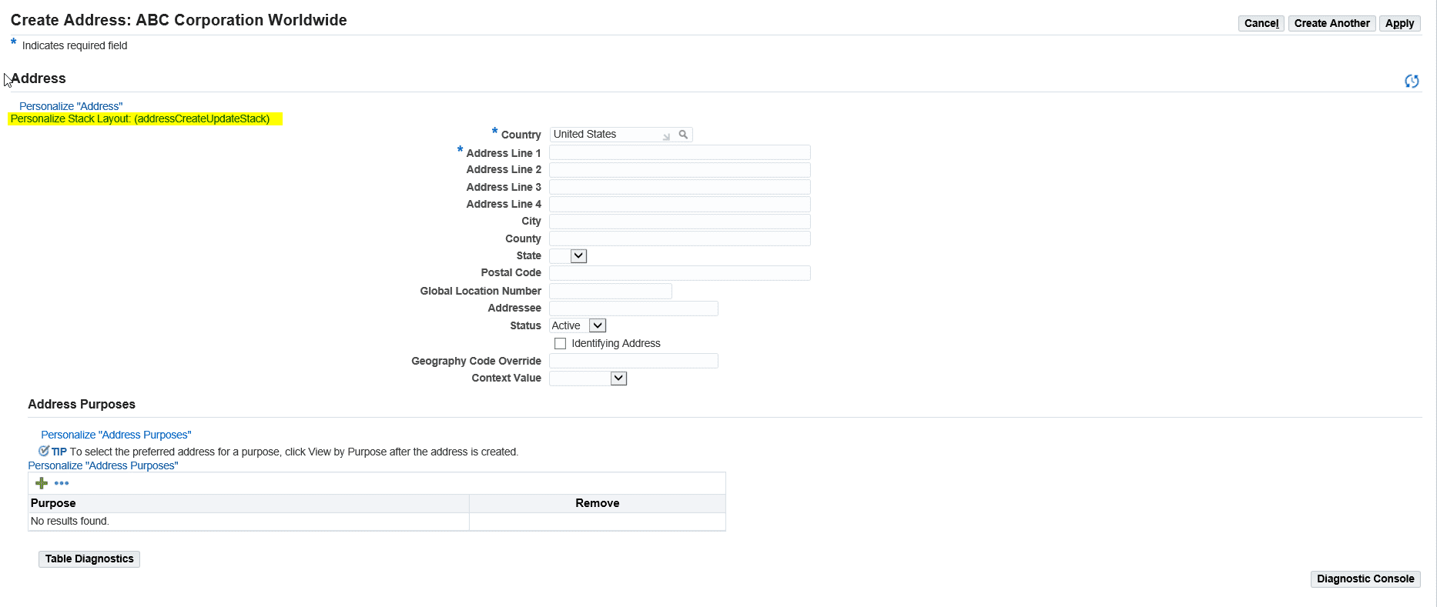The width and height of the screenshot is (1437, 607).
Task: Focus the Geography Code Override field
Action: (x=634, y=361)
